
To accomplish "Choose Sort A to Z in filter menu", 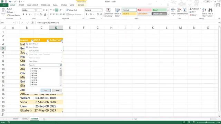I will tap(44, 44).
